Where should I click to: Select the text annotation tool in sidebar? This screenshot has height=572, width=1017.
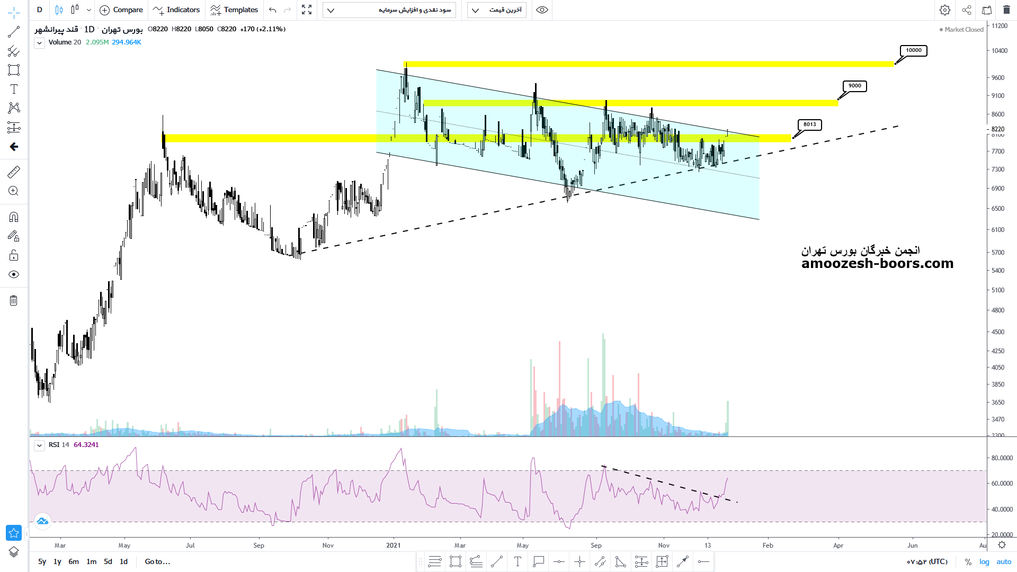(x=14, y=89)
